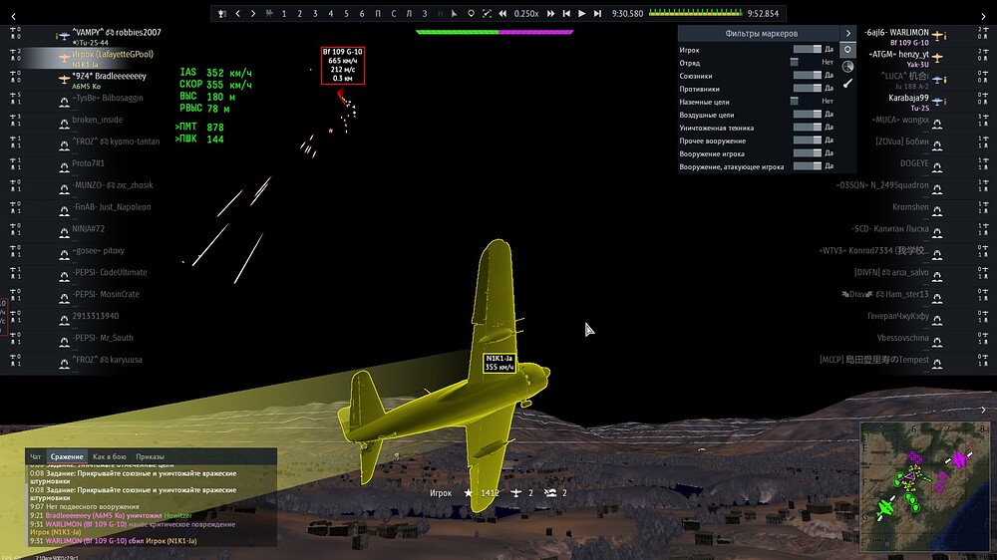Screen dimensions: 997x560
Task: Open marker filters tab pin icon
Action: click(x=847, y=50)
